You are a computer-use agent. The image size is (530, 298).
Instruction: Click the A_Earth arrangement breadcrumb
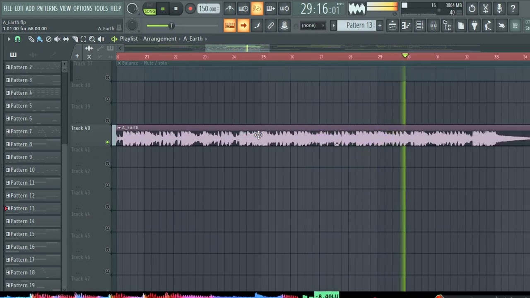pyautogui.click(x=193, y=38)
